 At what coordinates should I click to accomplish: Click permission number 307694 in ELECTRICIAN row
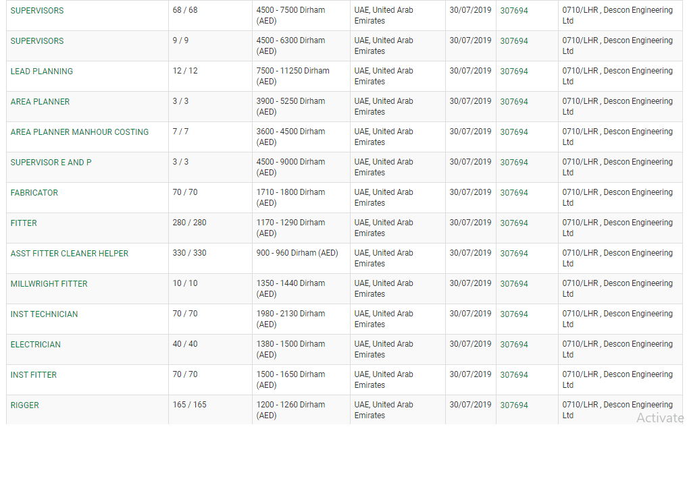(514, 345)
